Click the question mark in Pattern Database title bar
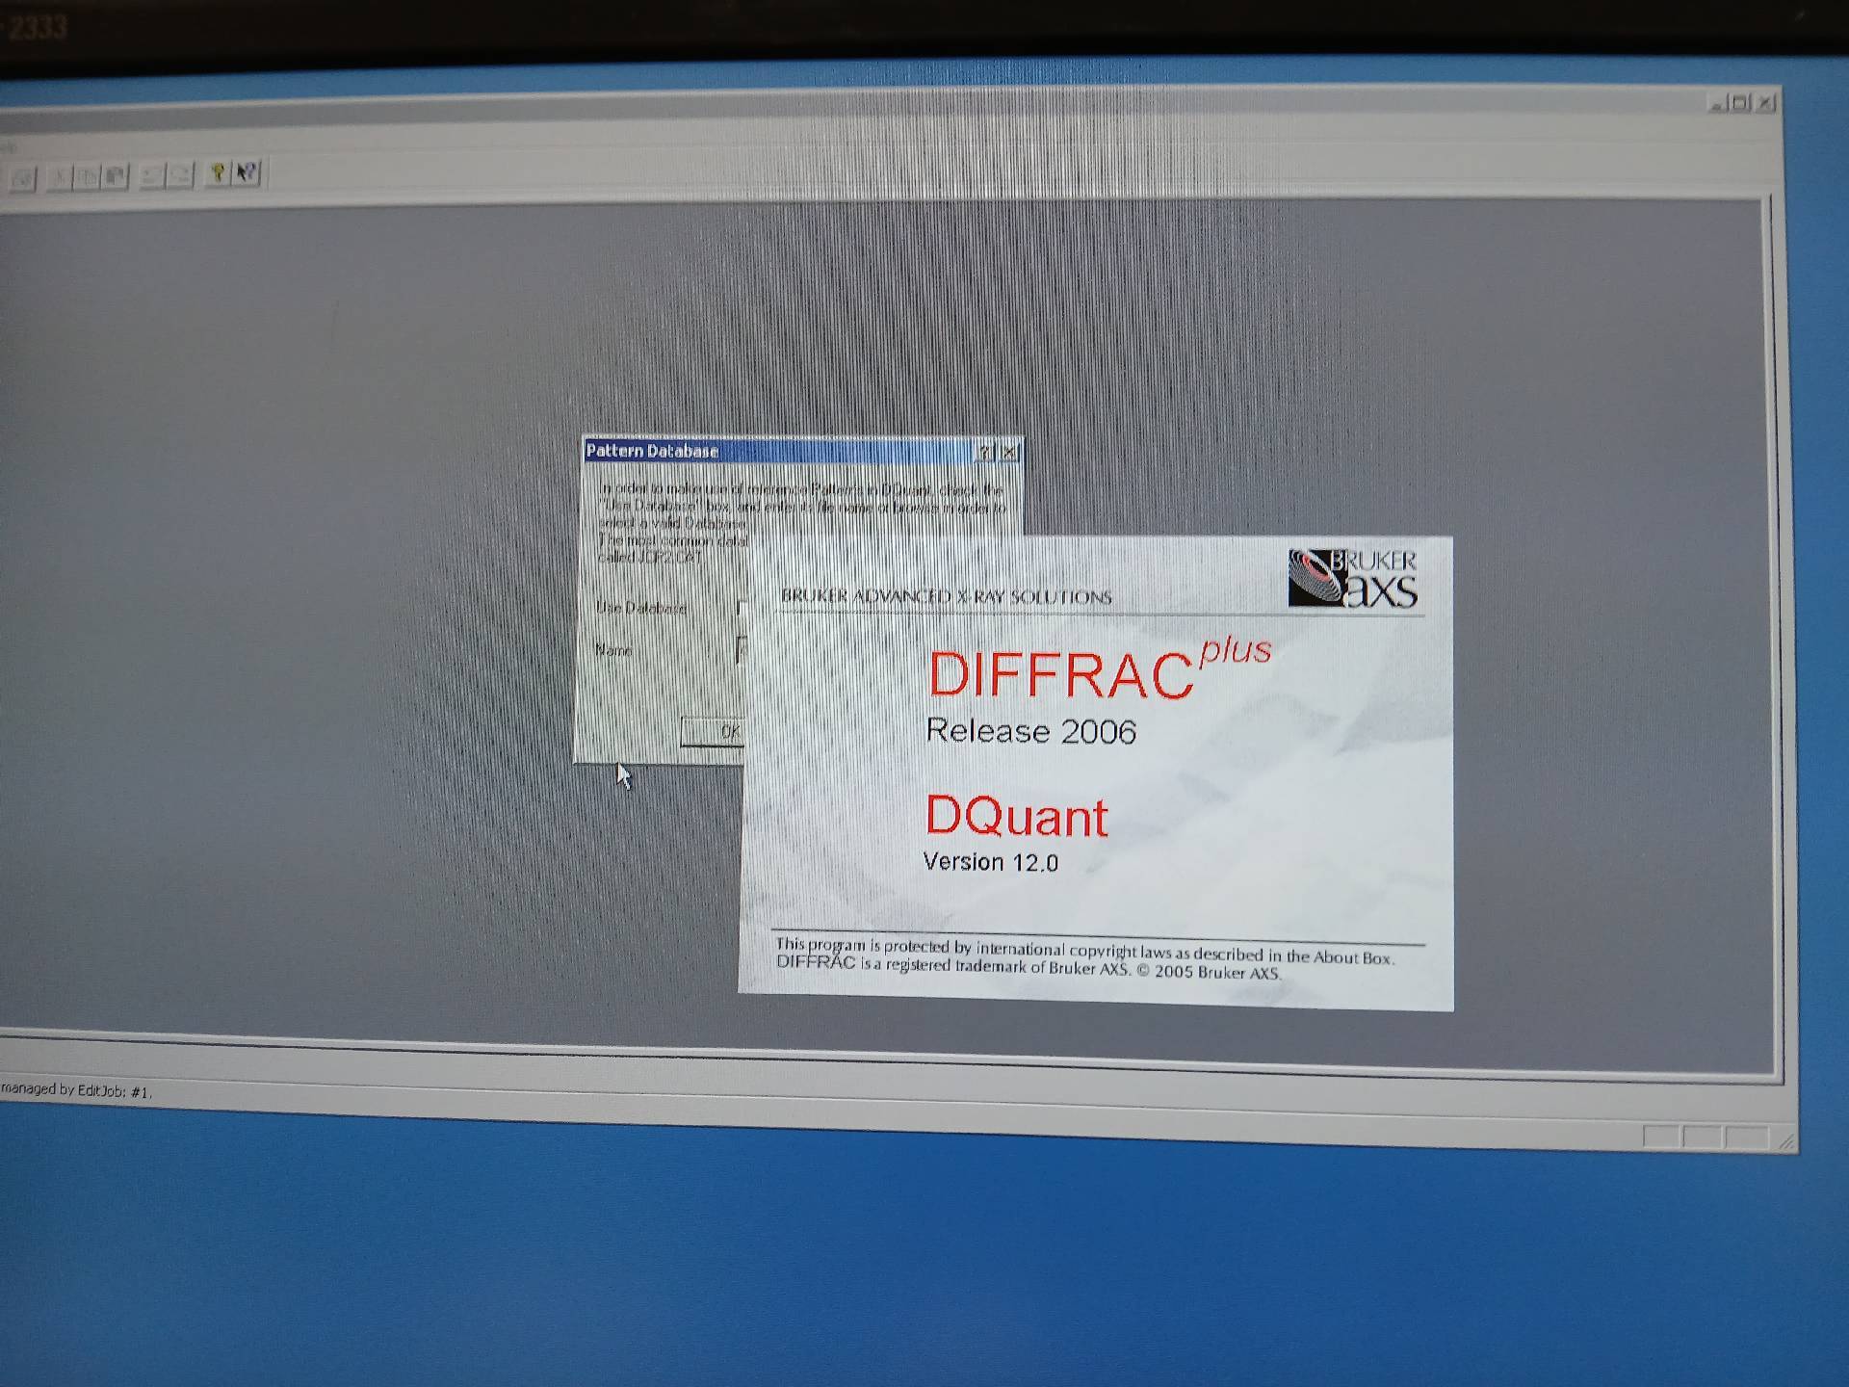 point(984,452)
